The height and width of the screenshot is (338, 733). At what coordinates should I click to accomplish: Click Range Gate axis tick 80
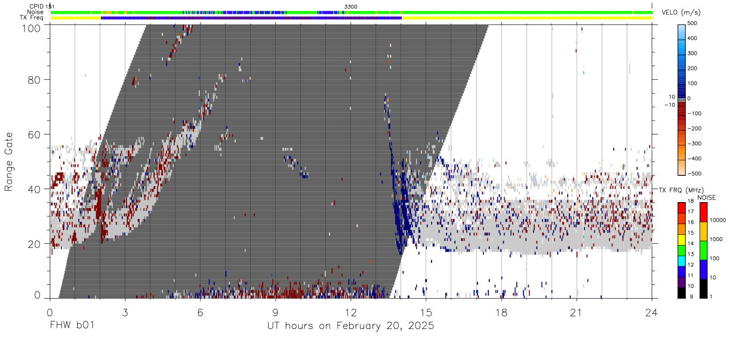pyautogui.click(x=35, y=79)
